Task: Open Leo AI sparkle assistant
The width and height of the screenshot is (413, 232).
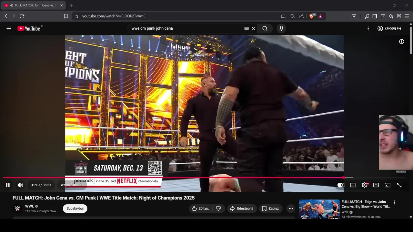Action: 391,16
